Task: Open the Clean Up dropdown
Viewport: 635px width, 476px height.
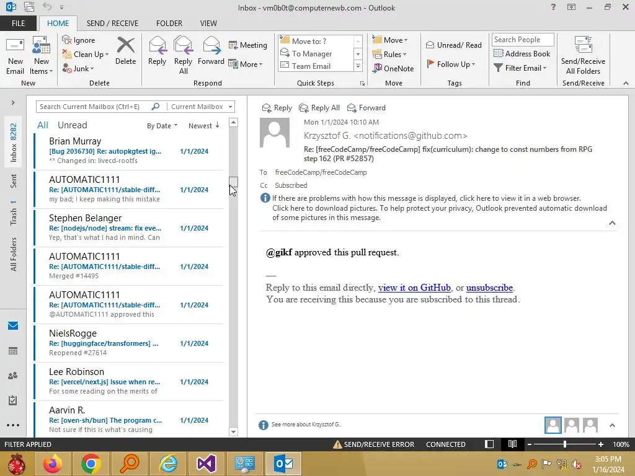Action: (85, 55)
